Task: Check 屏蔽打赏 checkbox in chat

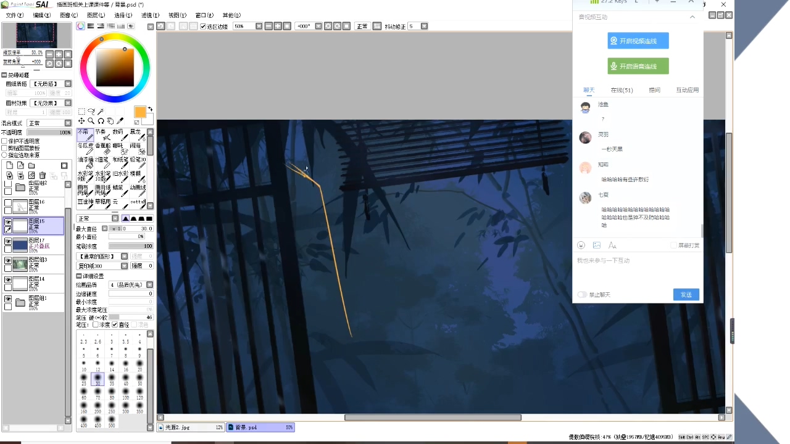Action: click(x=673, y=245)
